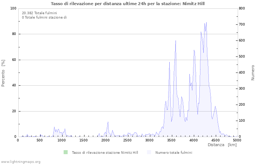
Task: Click the 'Tasso di rilevazione stazione Nimitz Hill' legend label
Action: coord(105,152)
